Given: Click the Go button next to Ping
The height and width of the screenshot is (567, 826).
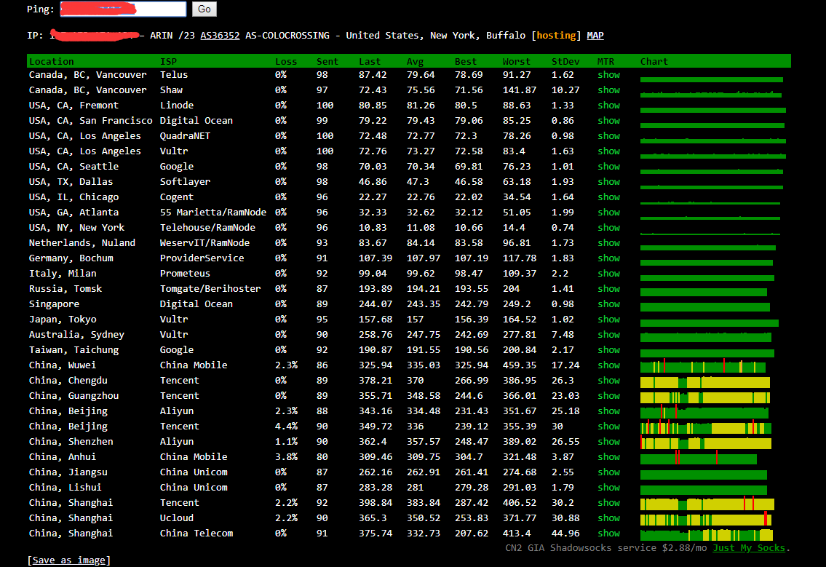Looking at the screenshot, I should point(204,9).
